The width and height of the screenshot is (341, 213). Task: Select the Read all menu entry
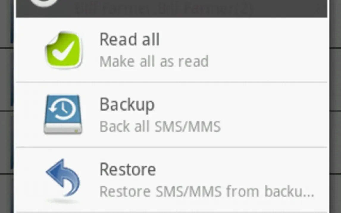tap(172, 50)
